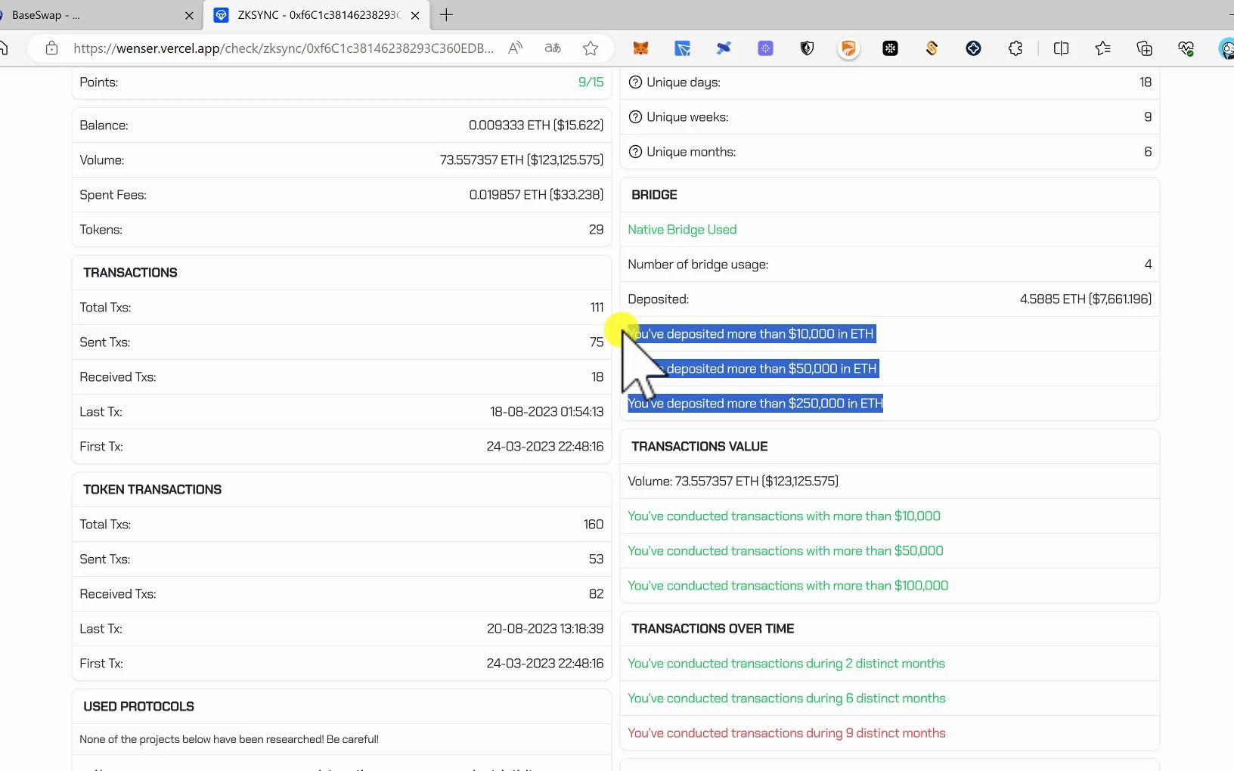The image size is (1234, 771).
Task: Click the Last Tx date 20-08-2023 13:18:39
Action: point(545,629)
